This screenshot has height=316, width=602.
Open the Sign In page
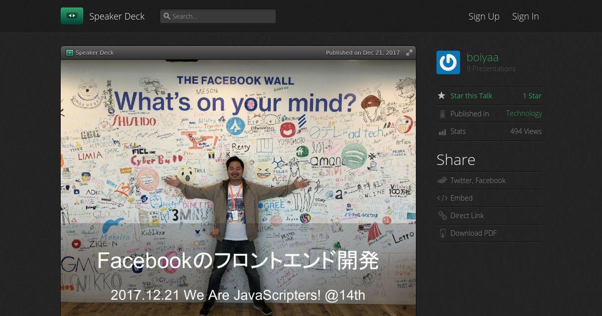pos(525,16)
